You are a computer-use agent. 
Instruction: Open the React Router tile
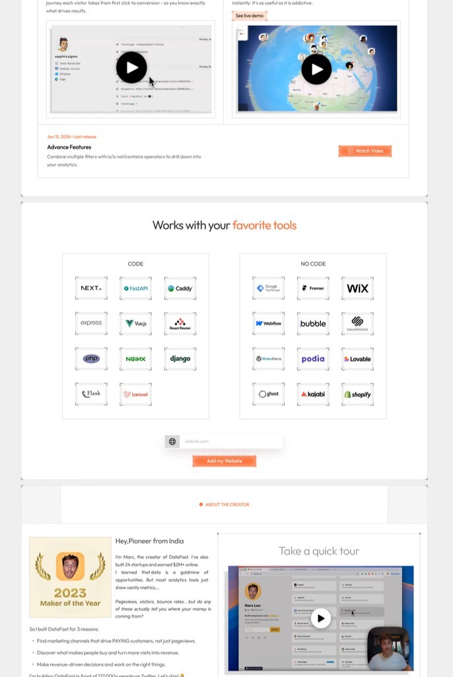(180, 323)
